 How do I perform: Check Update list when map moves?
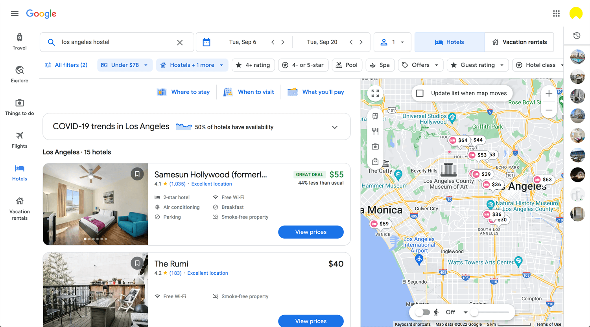[420, 94]
